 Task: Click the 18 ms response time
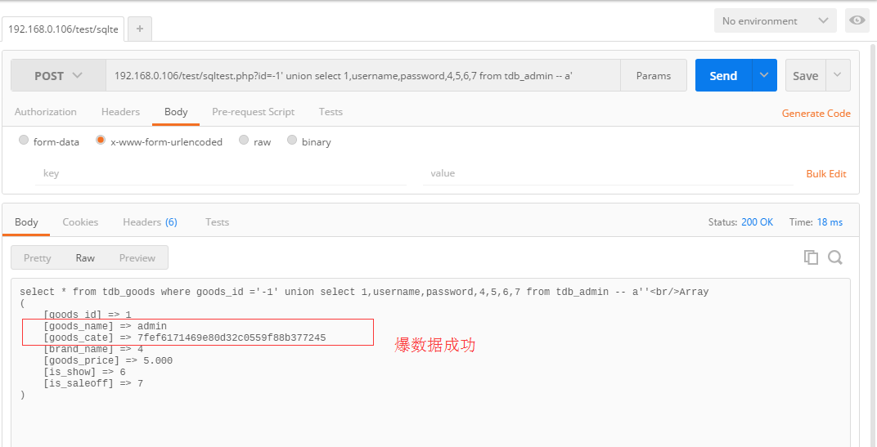click(830, 221)
